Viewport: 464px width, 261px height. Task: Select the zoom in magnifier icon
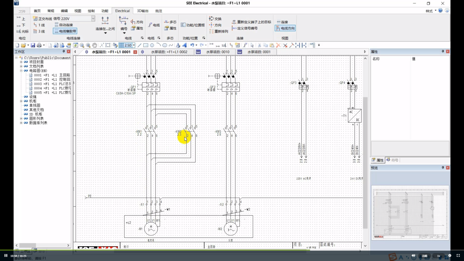[x=88, y=45]
